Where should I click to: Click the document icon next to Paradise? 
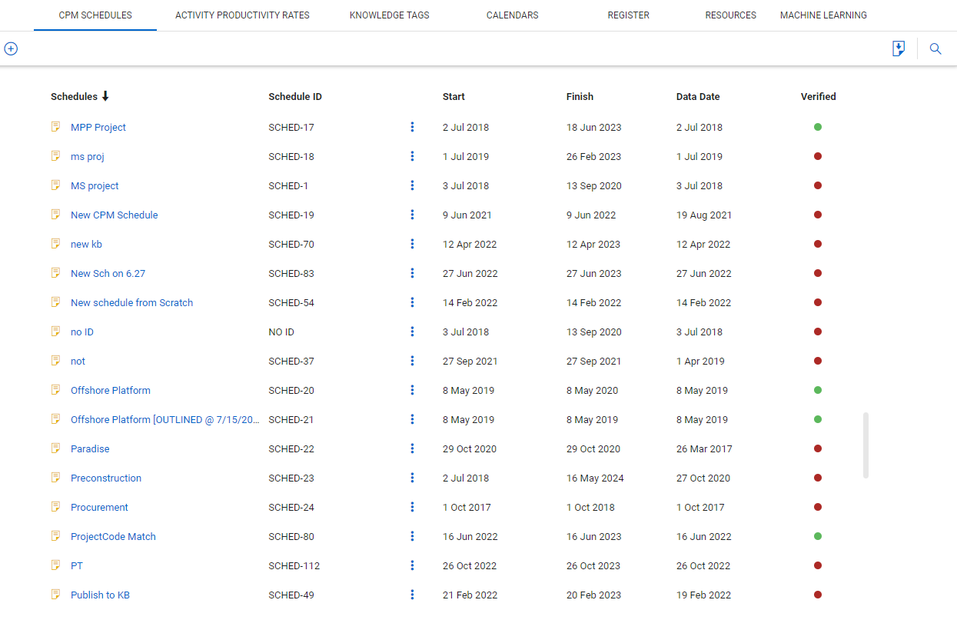coord(55,448)
